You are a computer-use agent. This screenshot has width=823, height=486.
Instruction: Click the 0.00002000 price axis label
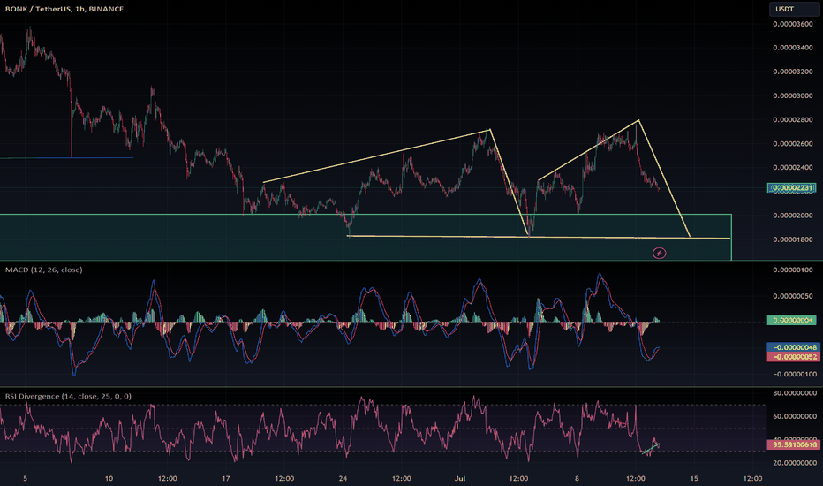[x=793, y=216]
